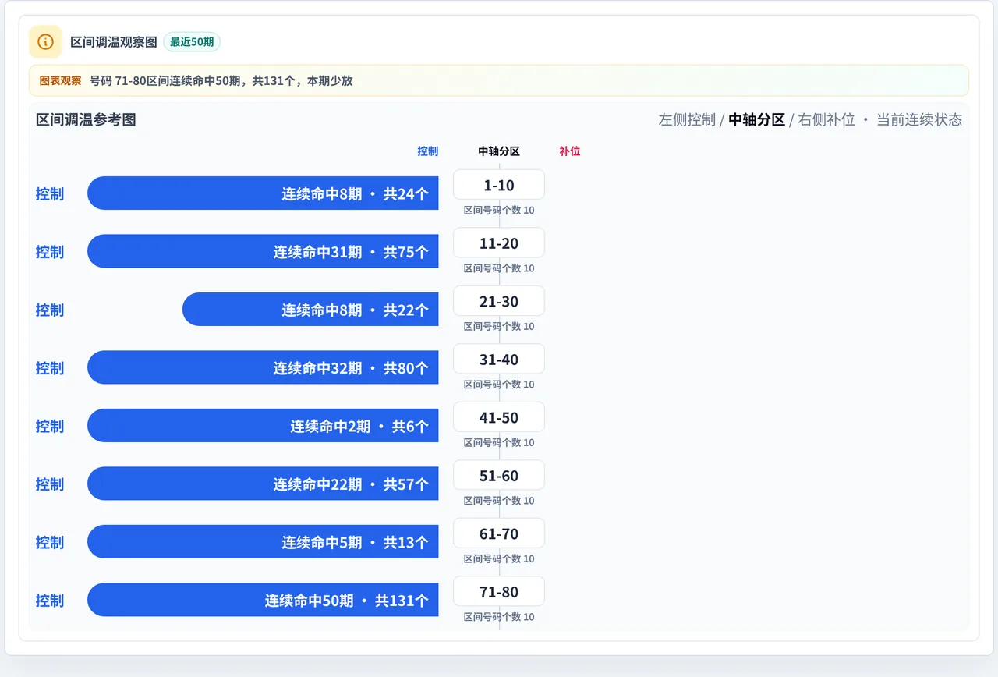This screenshot has height=677, width=998.
Task: Click 区间号码个数 10 under the 11-20 pill
Action: coord(499,268)
